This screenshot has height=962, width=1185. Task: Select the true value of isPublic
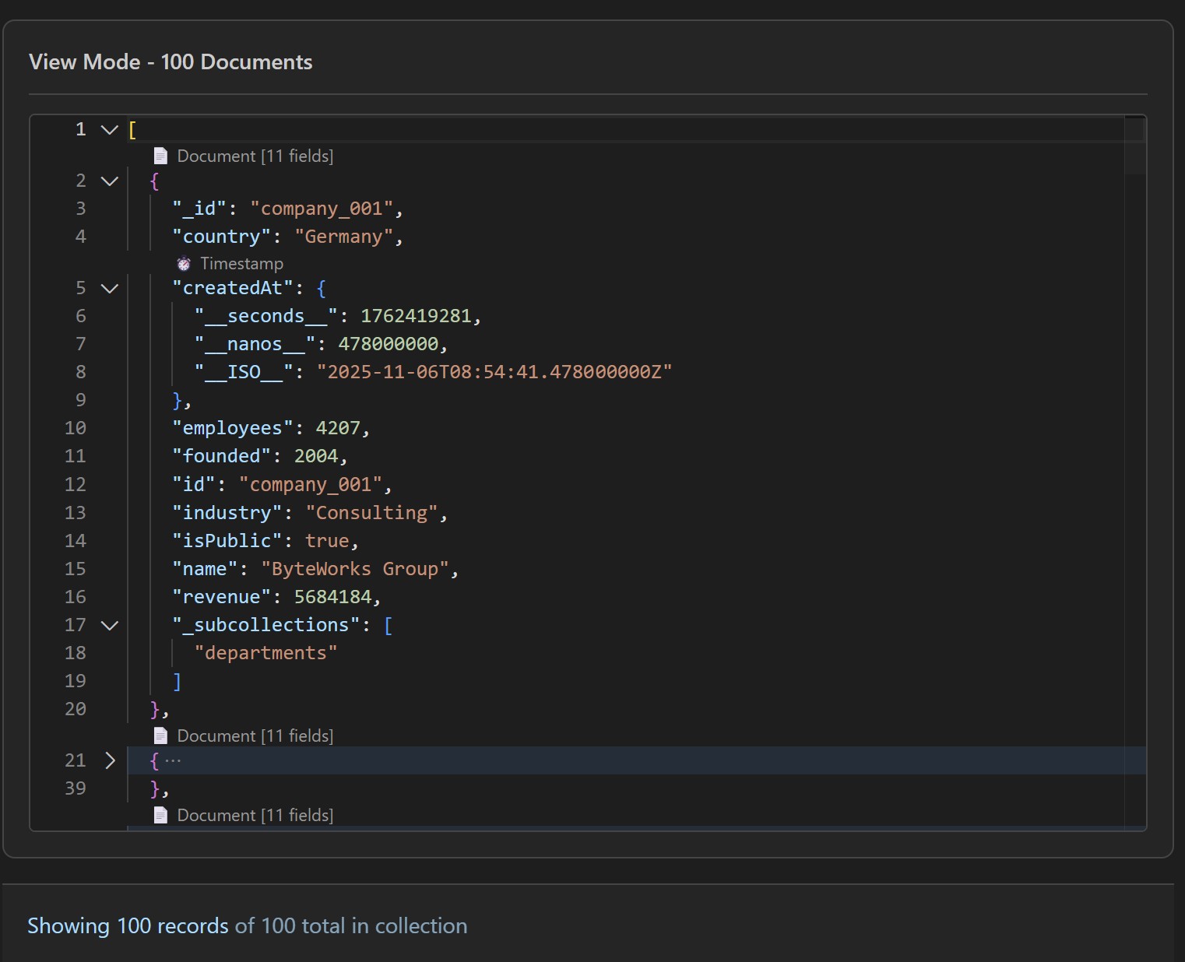coord(328,540)
